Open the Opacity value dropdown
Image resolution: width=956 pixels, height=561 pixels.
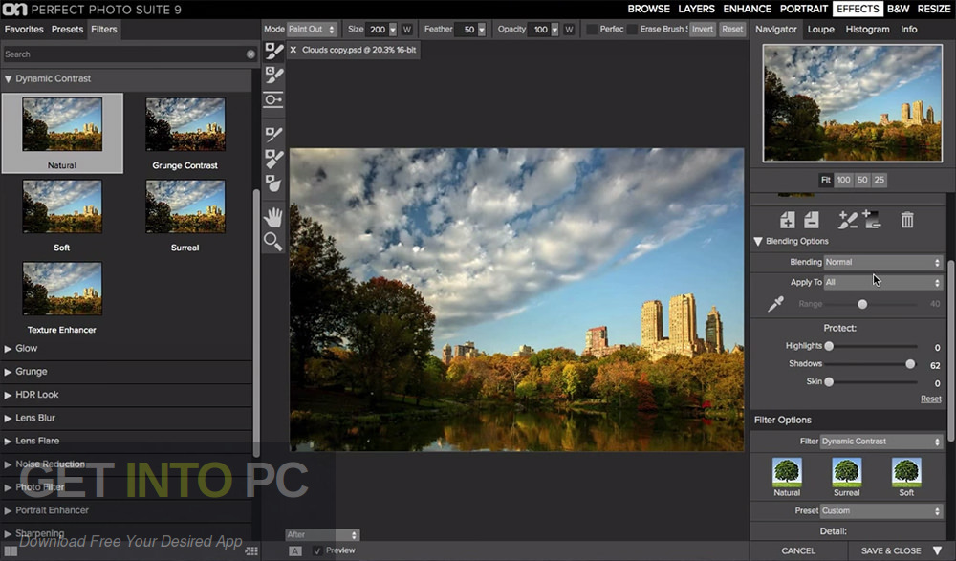(554, 30)
